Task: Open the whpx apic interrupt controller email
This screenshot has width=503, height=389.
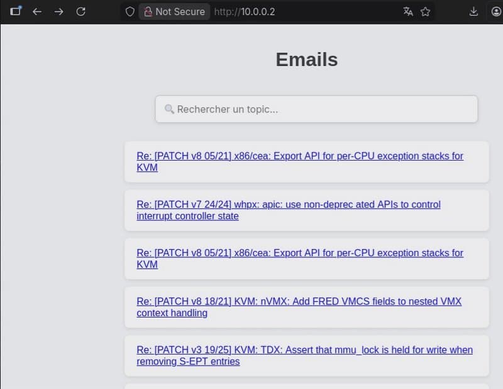Action: point(288,210)
